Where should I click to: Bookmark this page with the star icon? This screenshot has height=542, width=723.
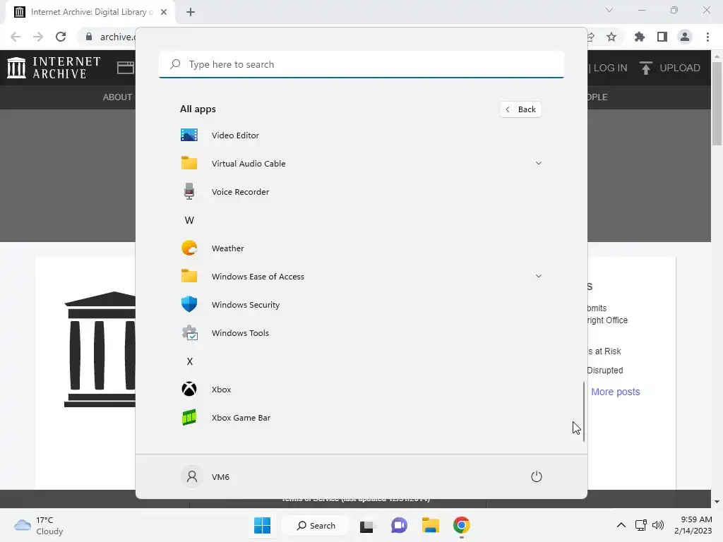[611, 37]
